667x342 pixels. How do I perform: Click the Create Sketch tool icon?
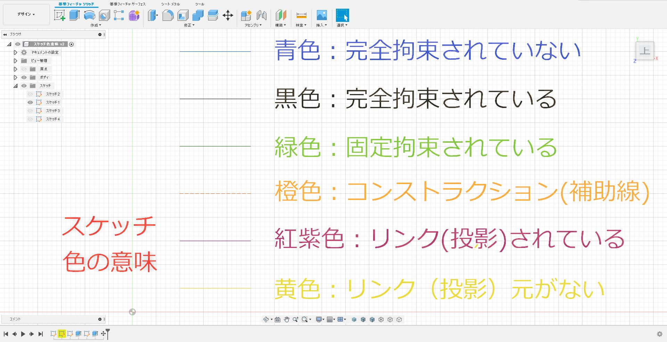coord(60,15)
